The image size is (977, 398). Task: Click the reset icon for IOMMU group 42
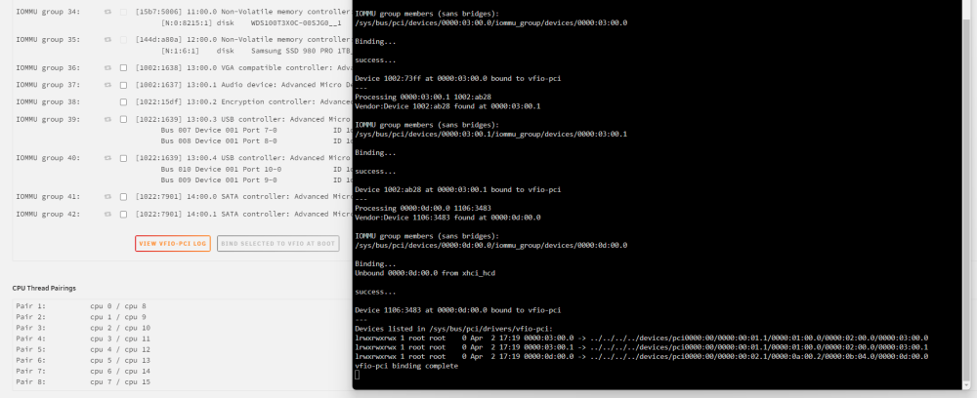107,215
